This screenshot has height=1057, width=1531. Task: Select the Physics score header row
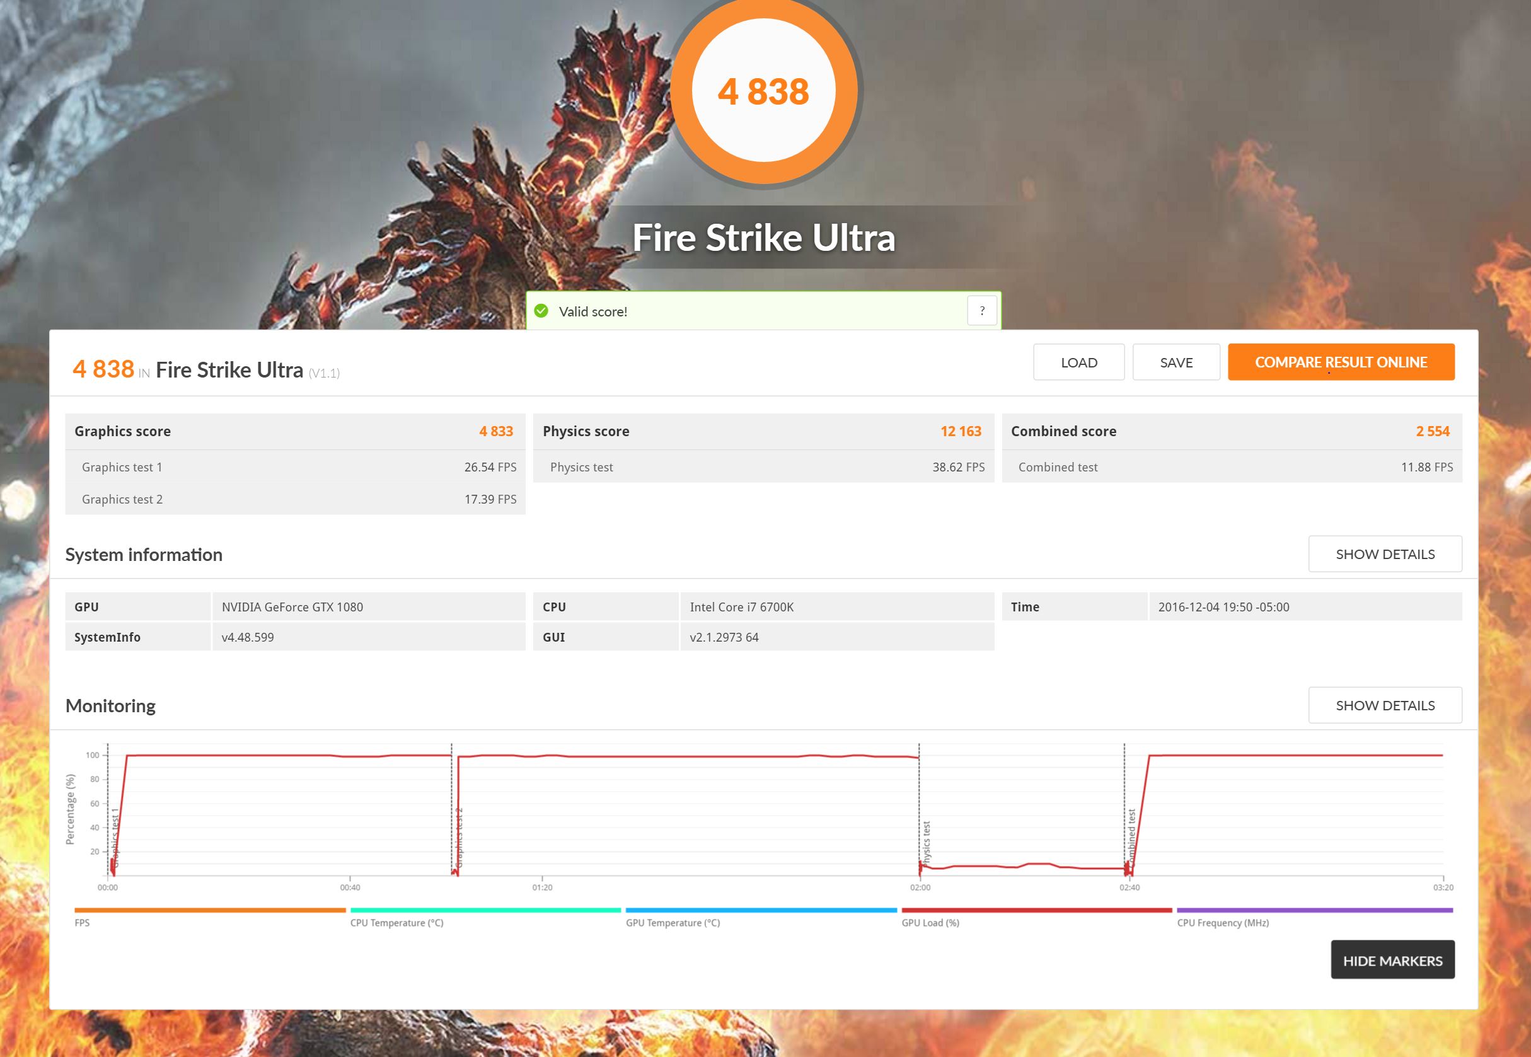[x=763, y=431]
